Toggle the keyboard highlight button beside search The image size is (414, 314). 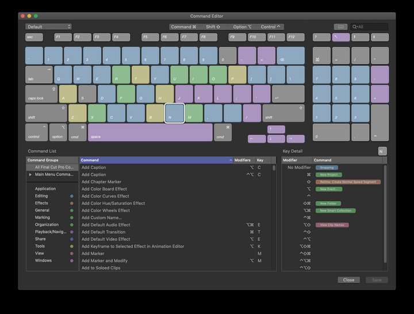point(340,27)
